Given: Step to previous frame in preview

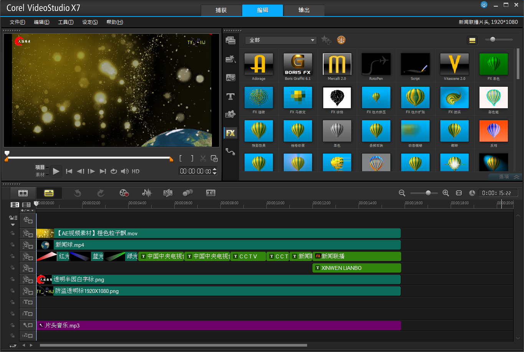Looking at the screenshot, I should pyautogui.click(x=80, y=172).
